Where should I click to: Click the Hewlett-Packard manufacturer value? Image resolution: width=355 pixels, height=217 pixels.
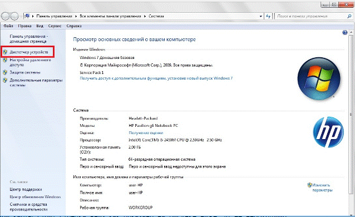point(143,119)
